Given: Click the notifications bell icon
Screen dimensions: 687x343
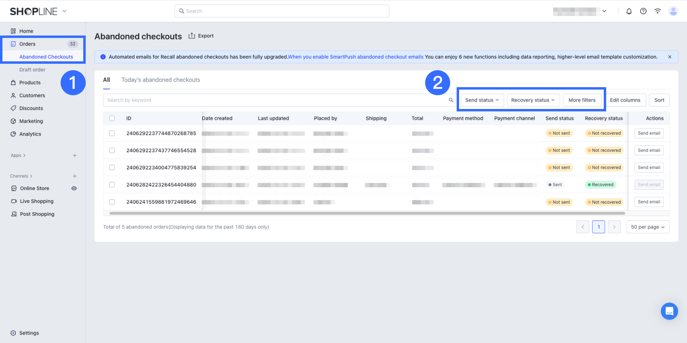Looking at the screenshot, I should coord(629,11).
